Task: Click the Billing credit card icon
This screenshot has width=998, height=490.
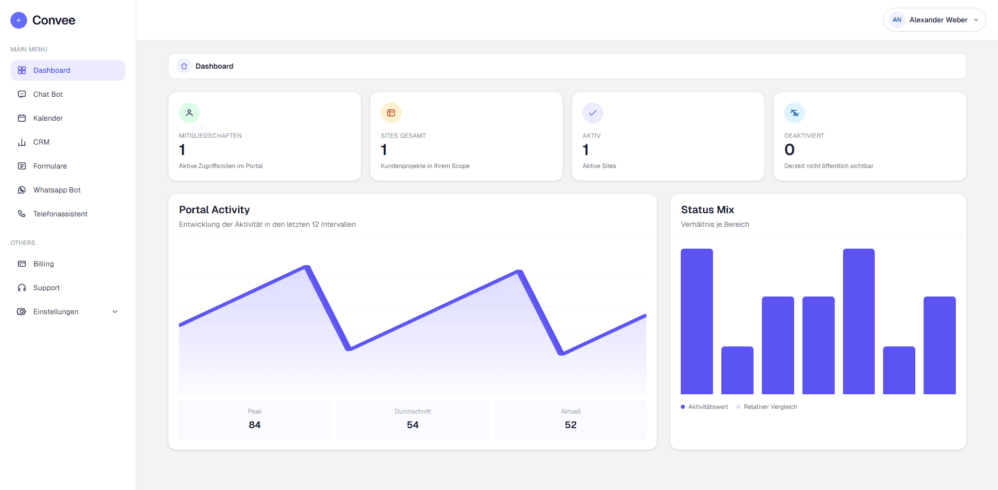Action: [x=22, y=264]
